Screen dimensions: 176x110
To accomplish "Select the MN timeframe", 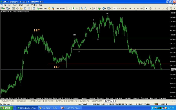I will (142, 8).
